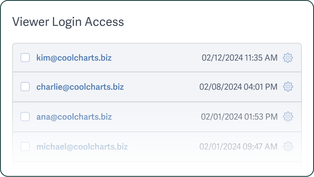Click blank space between kim's email and date
The height and width of the screenshot is (177, 314).
(157, 58)
